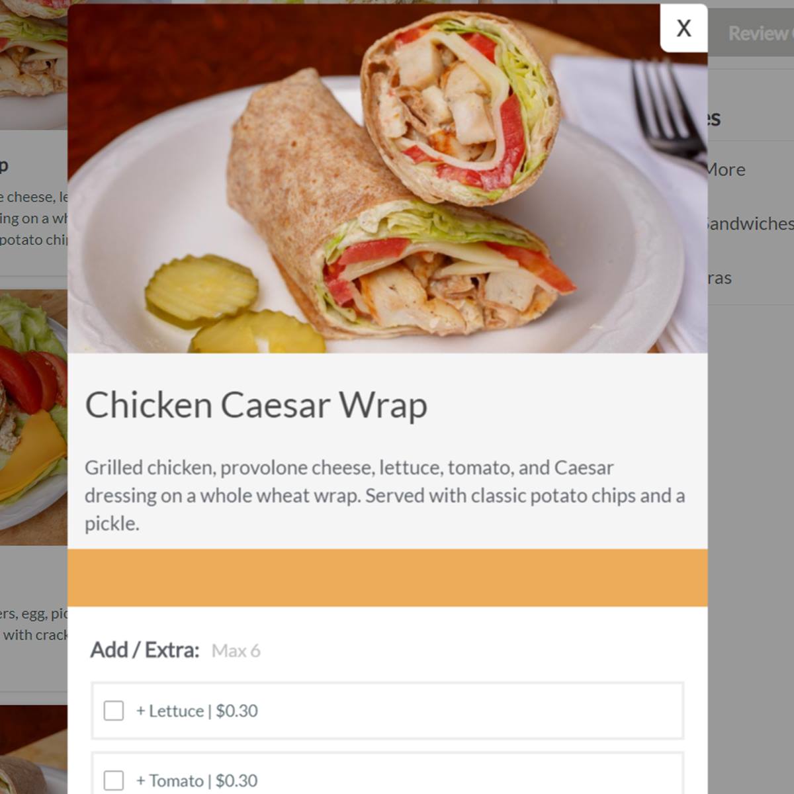Select the '+ Tomato | $0.30' option label
This screenshot has width=794, height=794.
click(x=197, y=780)
